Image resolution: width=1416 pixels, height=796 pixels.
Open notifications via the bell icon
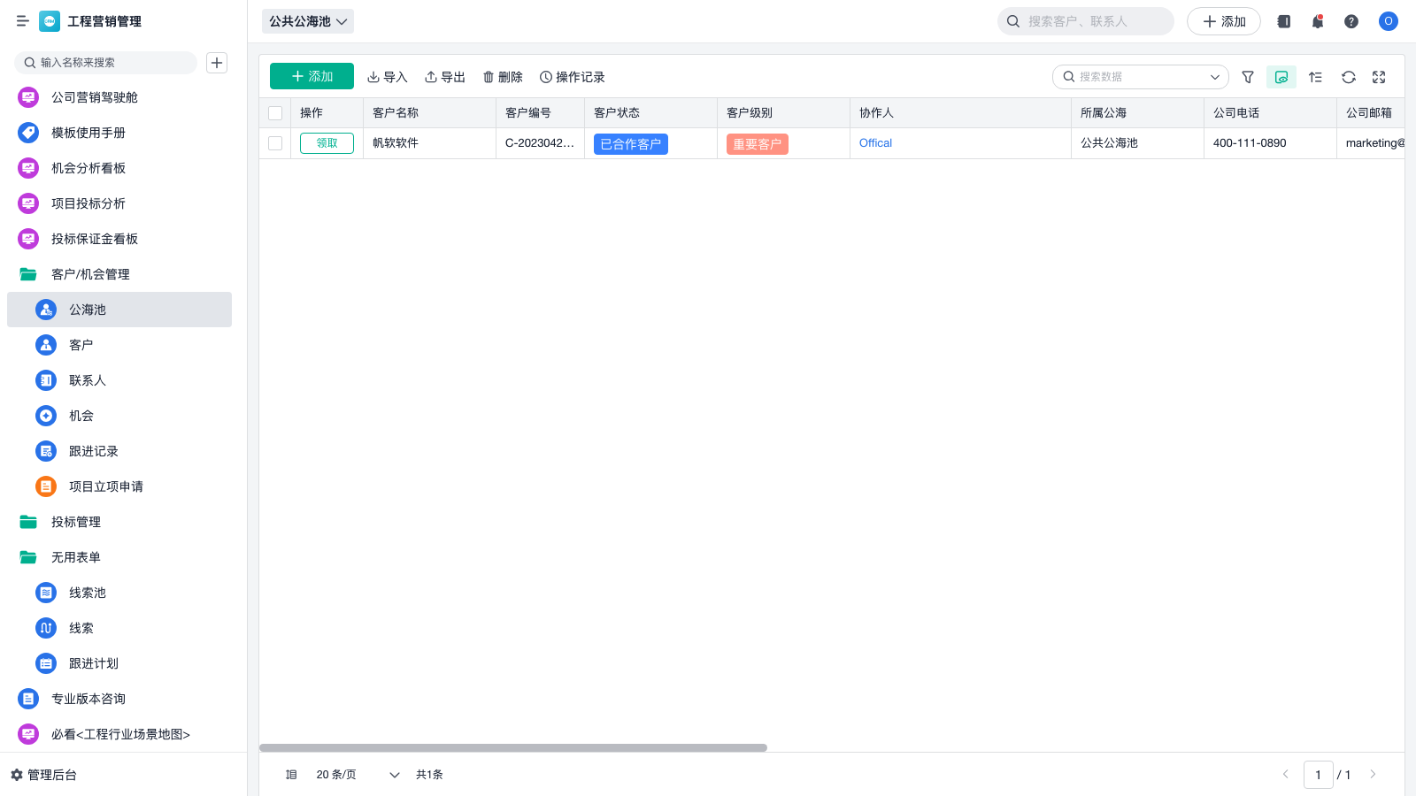pyautogui.click(x=1317, y=21)
